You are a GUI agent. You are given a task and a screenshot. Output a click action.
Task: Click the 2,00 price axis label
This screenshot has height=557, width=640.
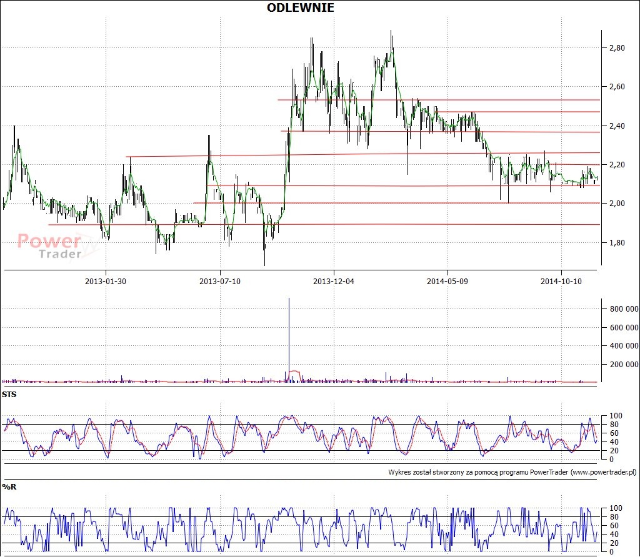click(x=617, y=203)
